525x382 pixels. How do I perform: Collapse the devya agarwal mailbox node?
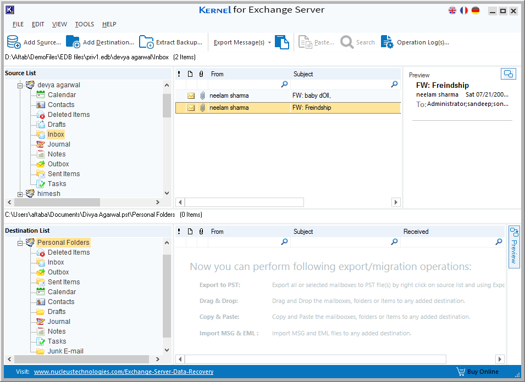(20, 86)
